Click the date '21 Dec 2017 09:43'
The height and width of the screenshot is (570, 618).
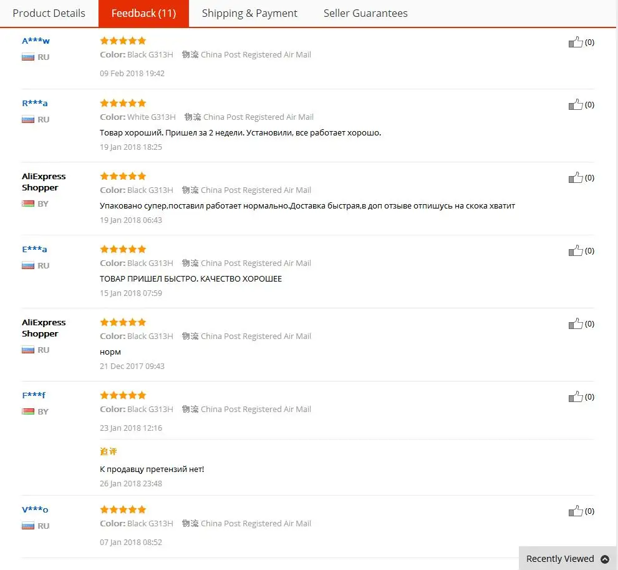point(132,366)
